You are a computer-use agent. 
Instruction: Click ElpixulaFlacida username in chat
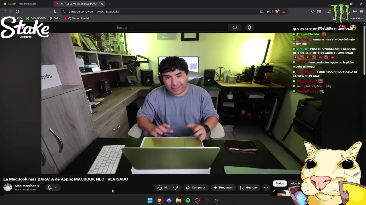(308, 34)
